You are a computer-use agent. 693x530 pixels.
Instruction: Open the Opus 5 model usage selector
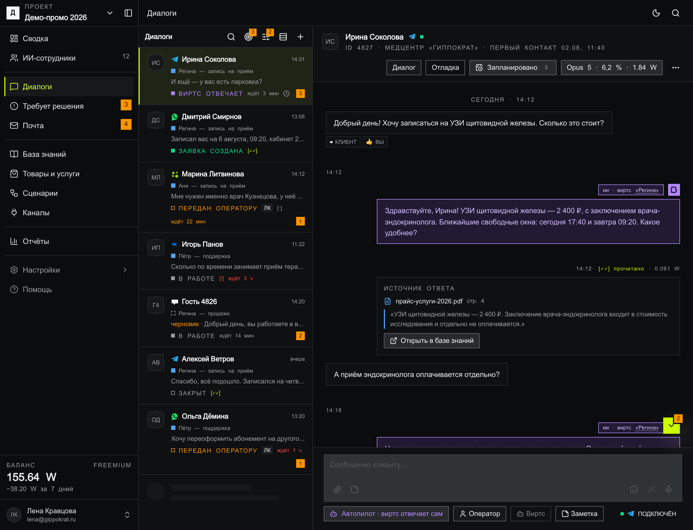tap(612, 68)
